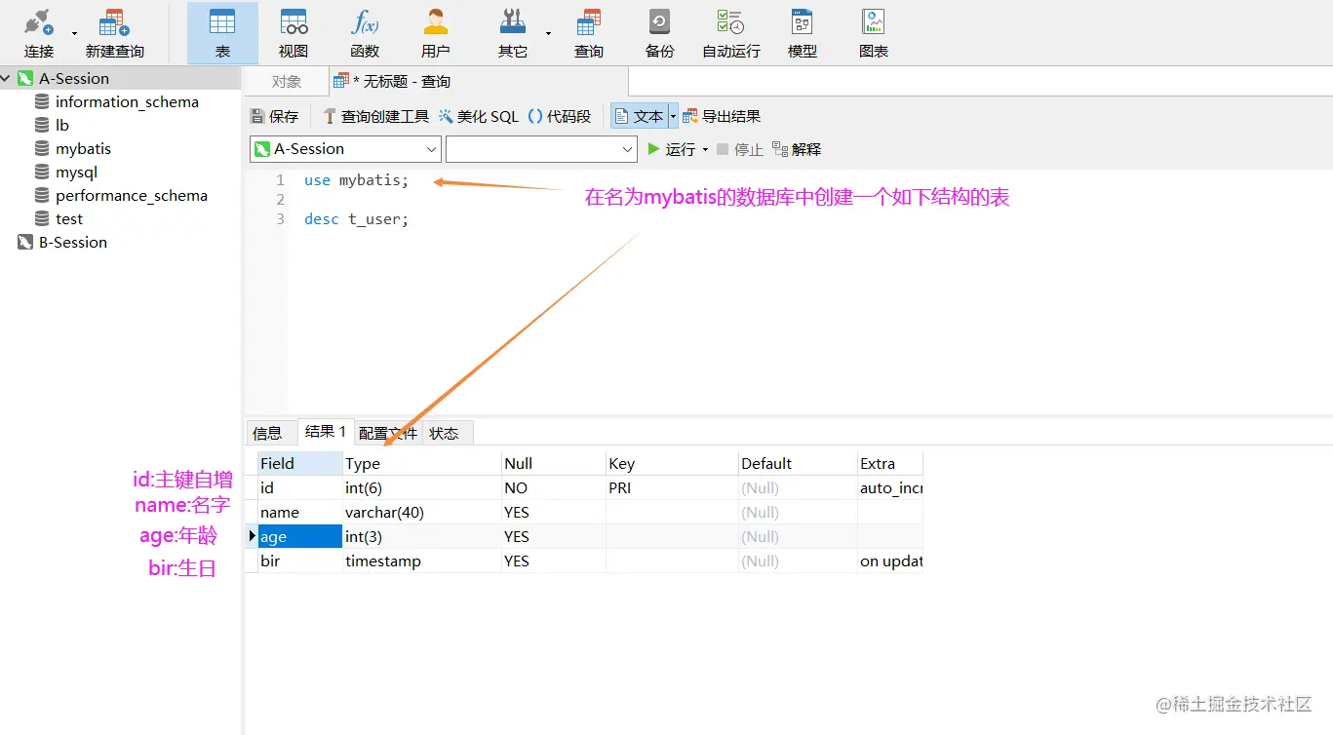
Task: Click the 'PRI' key cell
Action: click(x=672, y=487)
